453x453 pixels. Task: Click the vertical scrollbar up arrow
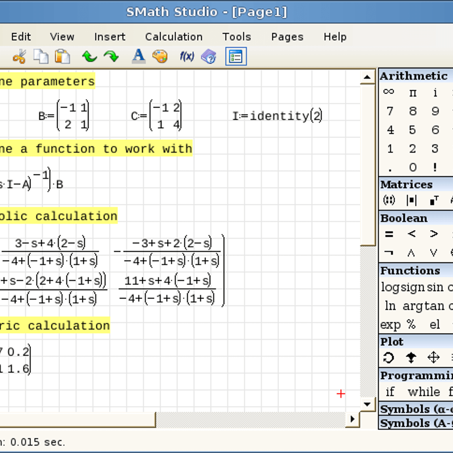[x=367, y=77]
